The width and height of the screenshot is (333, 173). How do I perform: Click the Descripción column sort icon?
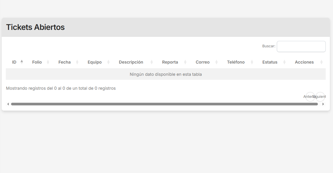(x=152, y=62)
